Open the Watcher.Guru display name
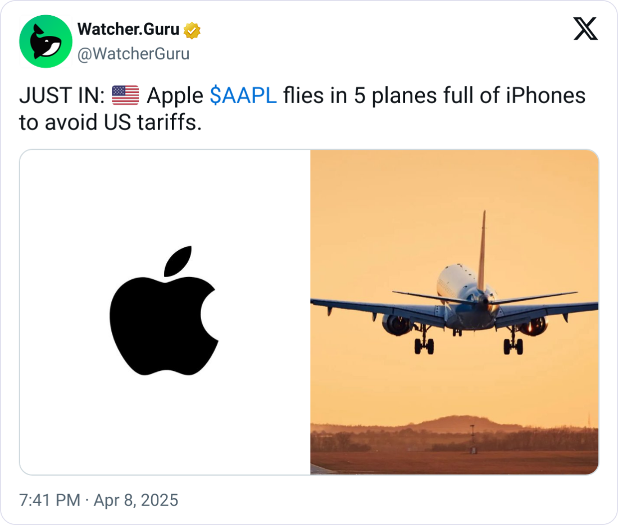The height and width of the screenshot is (525, 618). (x=128, y=29)
